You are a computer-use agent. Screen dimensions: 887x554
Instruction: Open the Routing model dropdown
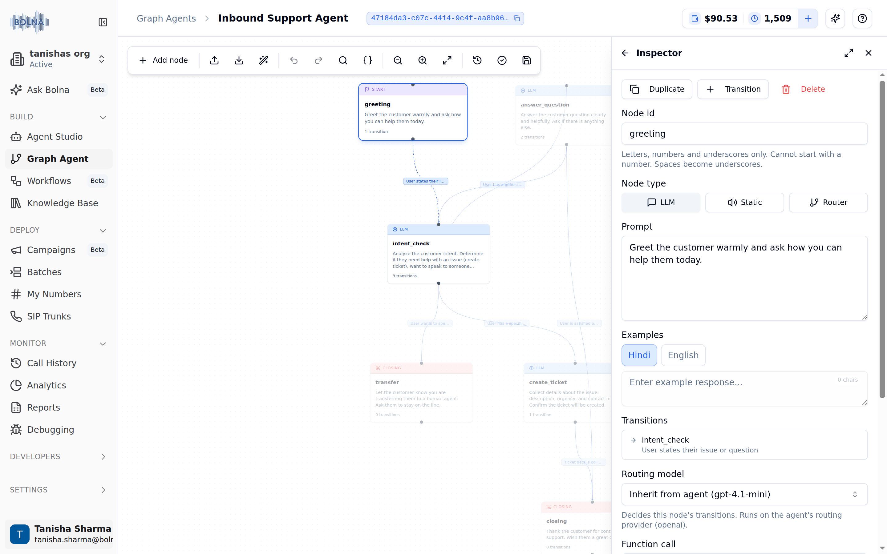tap(744, 495)
